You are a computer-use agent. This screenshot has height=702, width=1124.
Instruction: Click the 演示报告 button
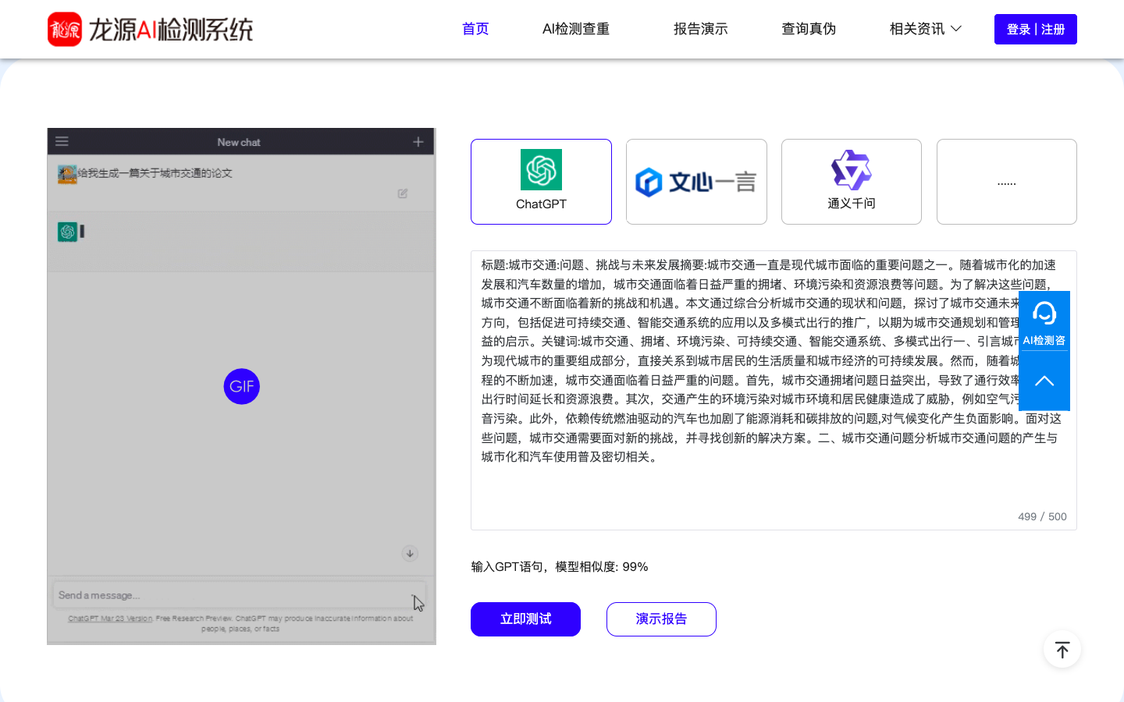(x=661, y=619)
